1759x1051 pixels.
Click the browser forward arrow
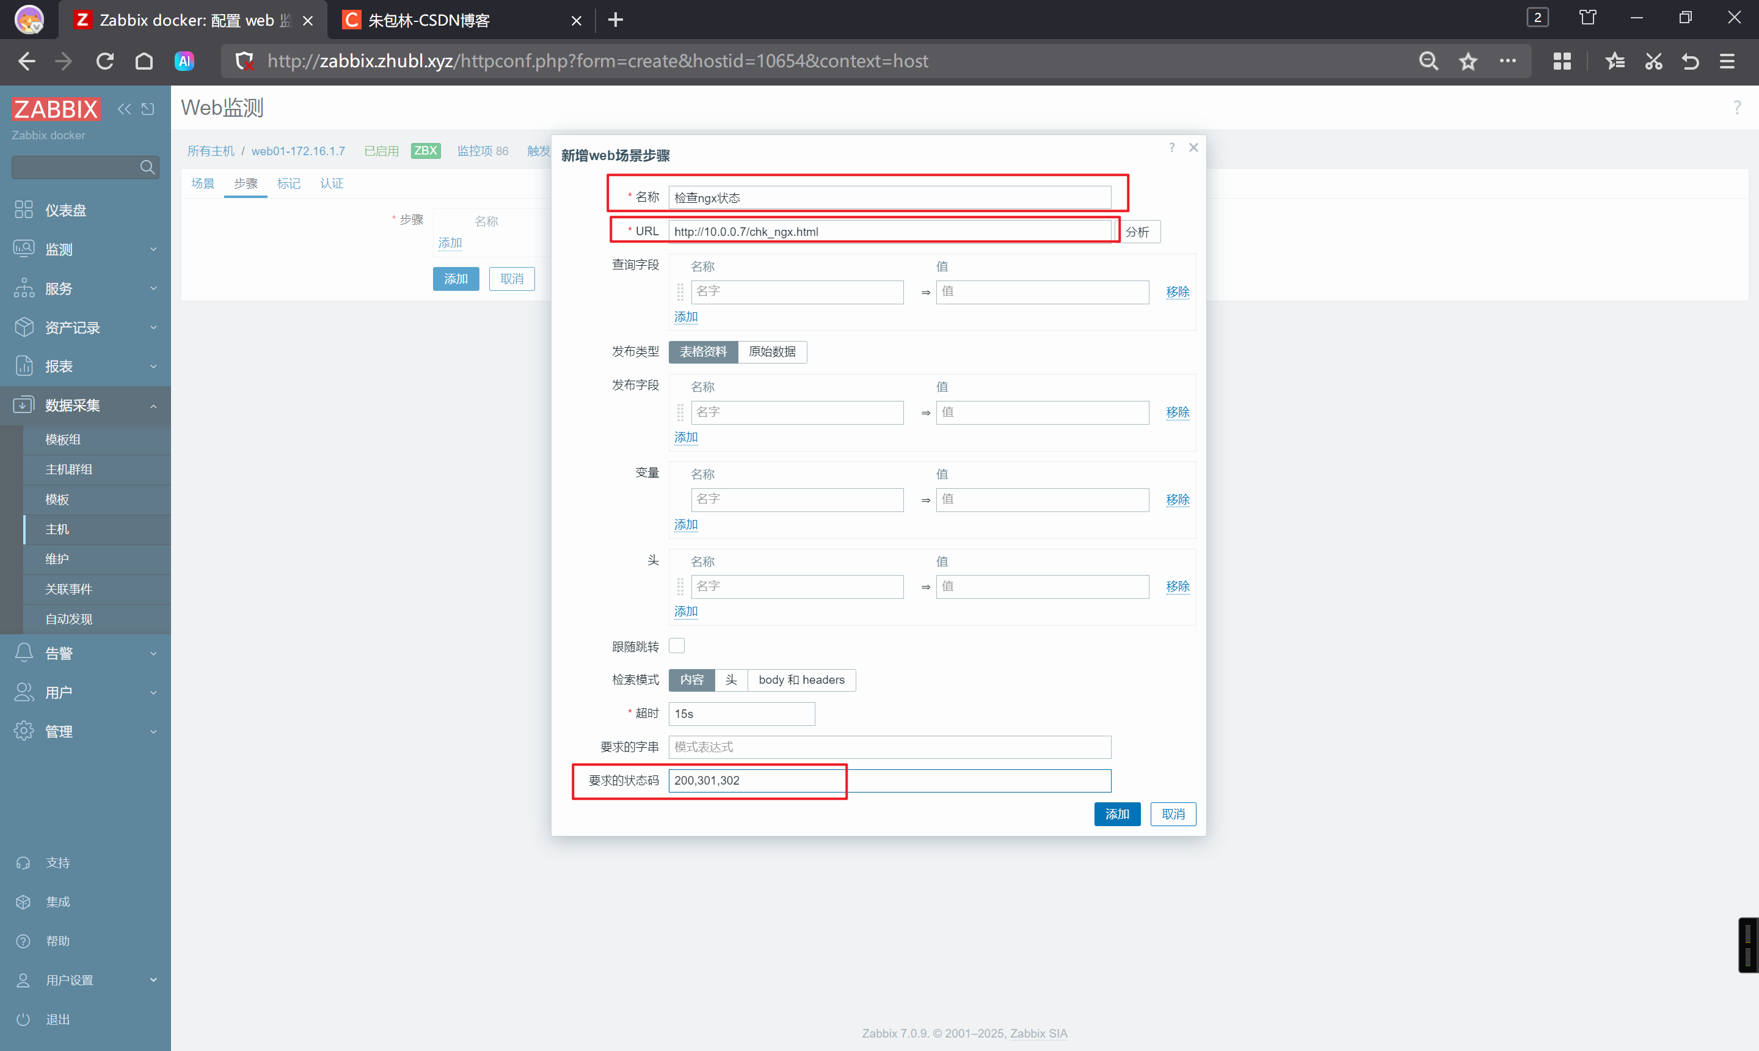tap(64, 62)
